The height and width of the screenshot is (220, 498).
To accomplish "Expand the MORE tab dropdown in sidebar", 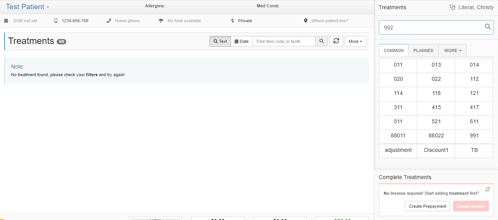I will (452, 51).
